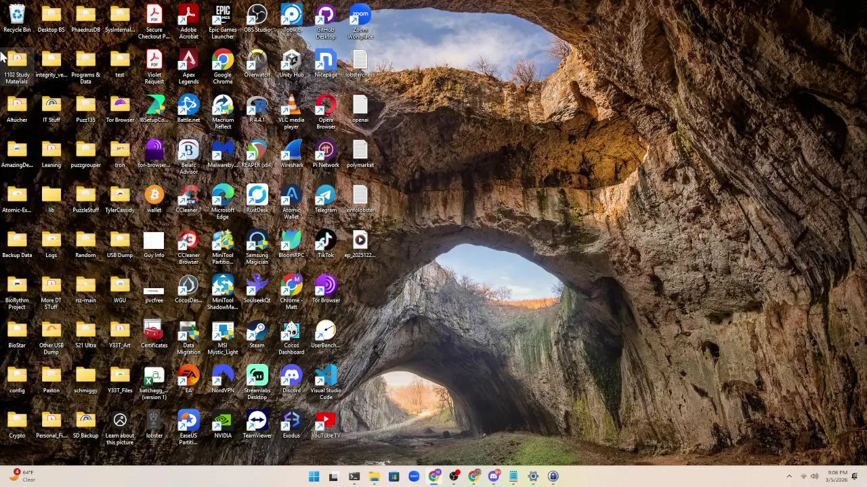Select the Steam shortcut

tap(257, 335)
